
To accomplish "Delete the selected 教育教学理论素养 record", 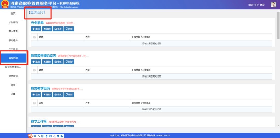I will click(47, 62).
